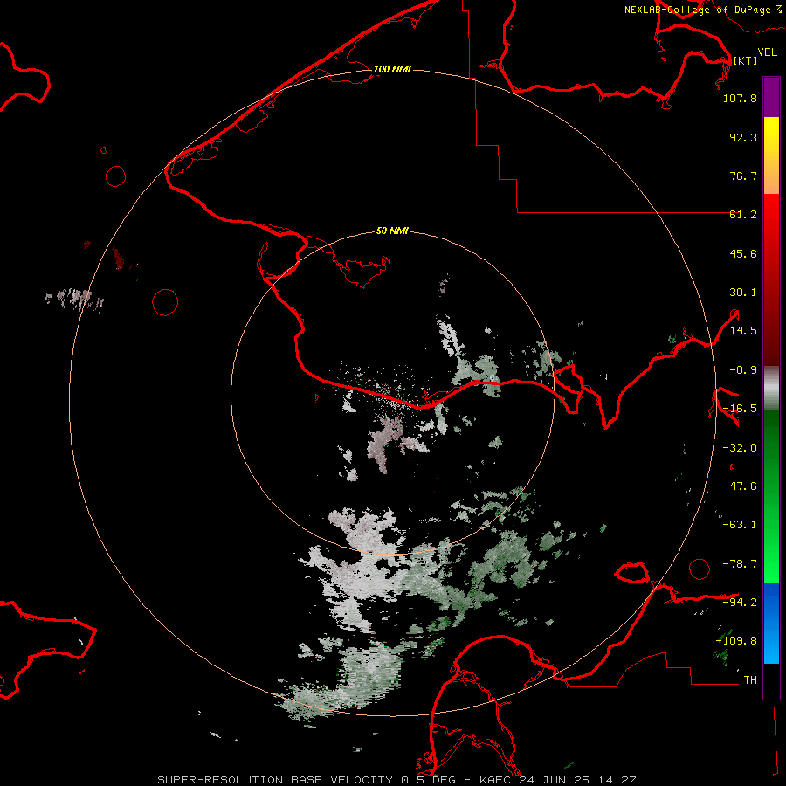
Task: Click the 107.8 velocity scale value
Action: click(740, 98)
